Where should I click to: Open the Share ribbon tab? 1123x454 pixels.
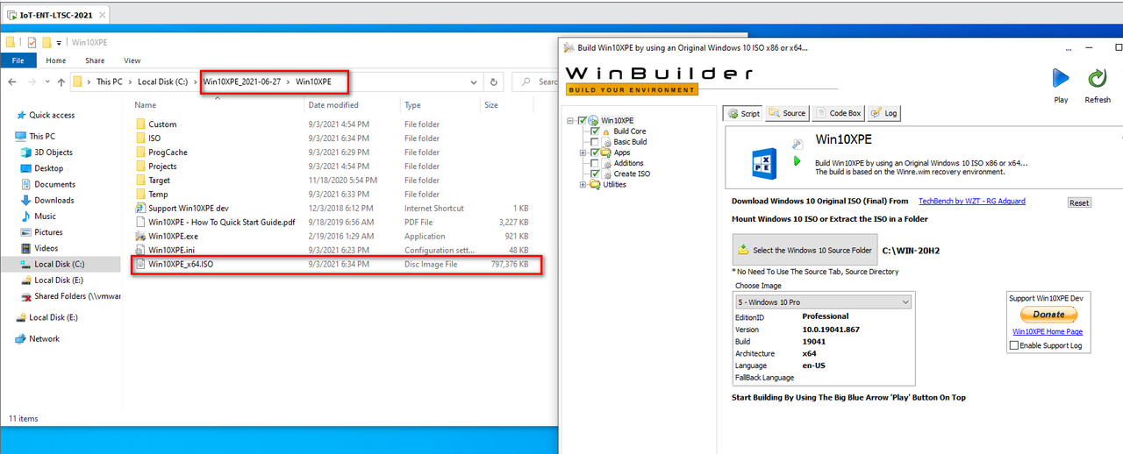(x=95, y=60)
